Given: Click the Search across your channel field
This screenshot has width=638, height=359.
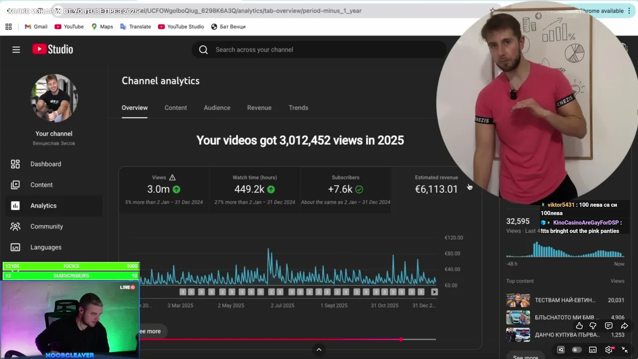Looking at the screenshot, I should pyautogui.click(x=319, y=49).
